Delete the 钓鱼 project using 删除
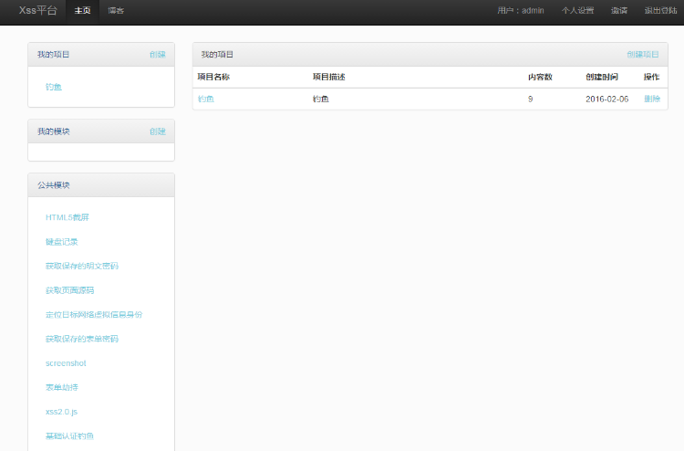 [651, 99]
